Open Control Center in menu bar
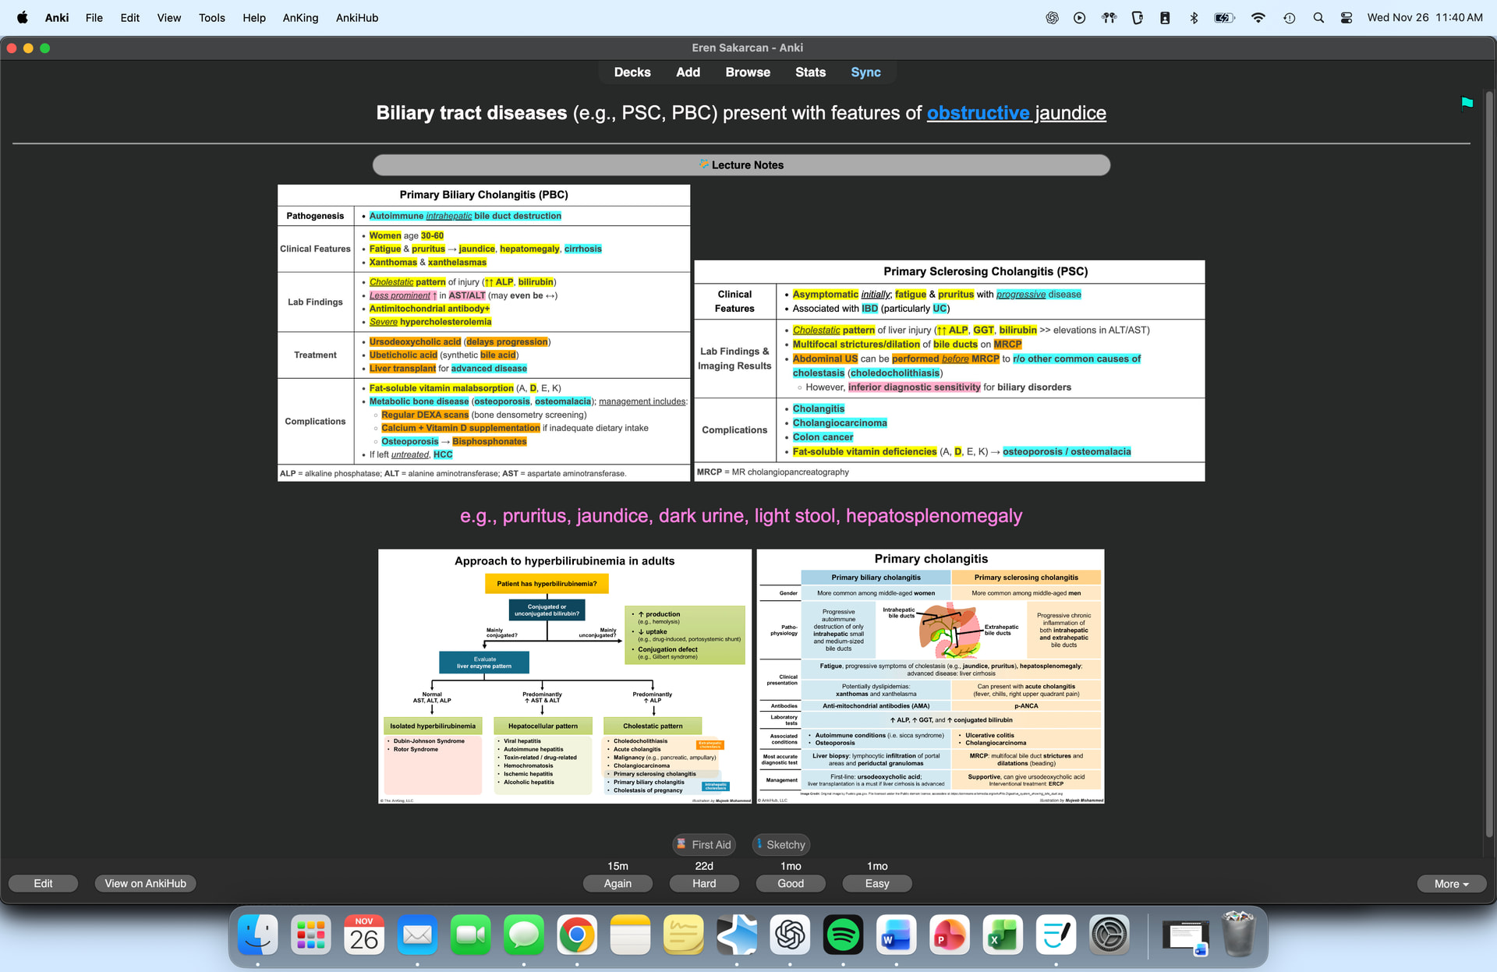This screenshot has height=972, width=1497. (1346, 17)
